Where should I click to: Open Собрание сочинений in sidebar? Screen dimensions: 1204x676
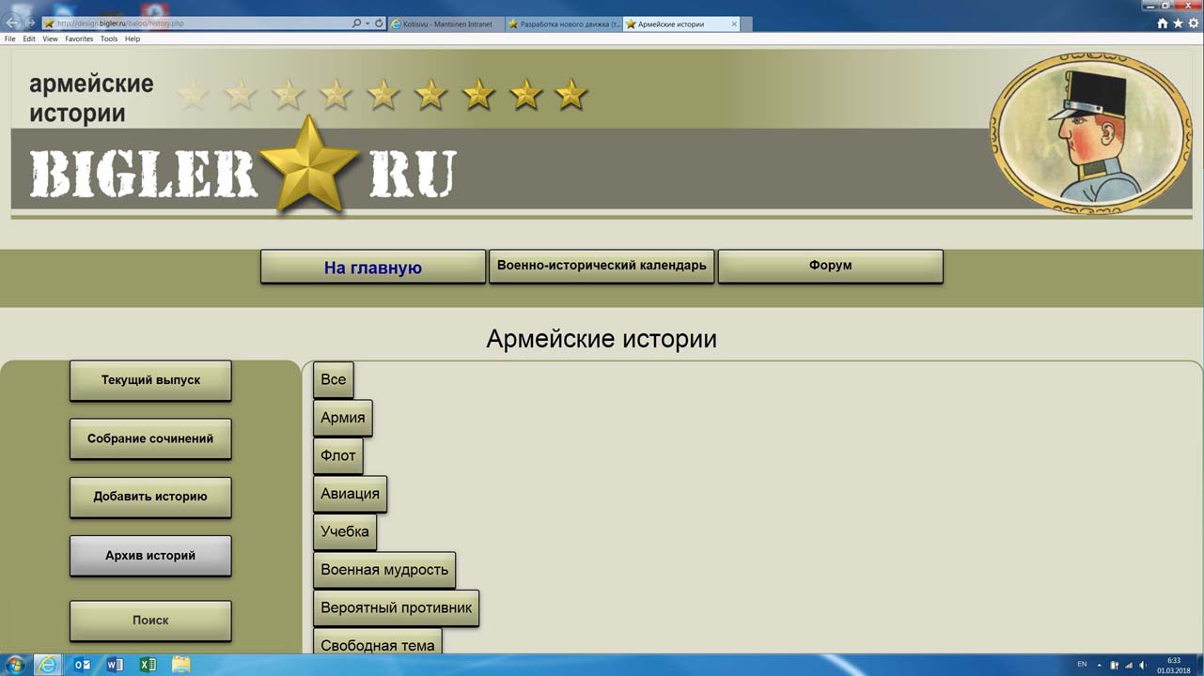[x=150, y=438]
